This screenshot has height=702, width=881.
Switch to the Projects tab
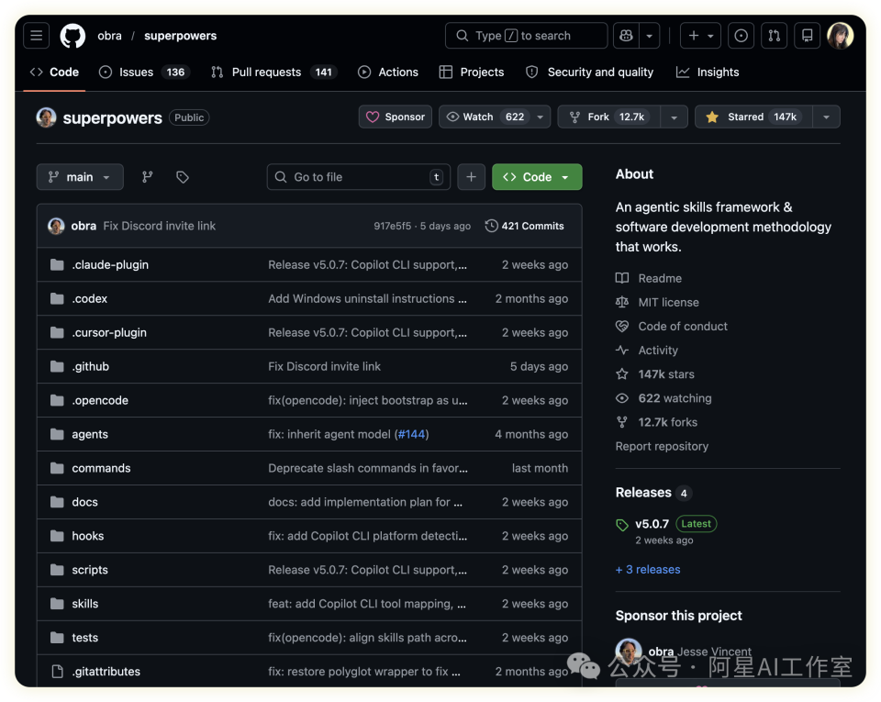click(472, 72)
